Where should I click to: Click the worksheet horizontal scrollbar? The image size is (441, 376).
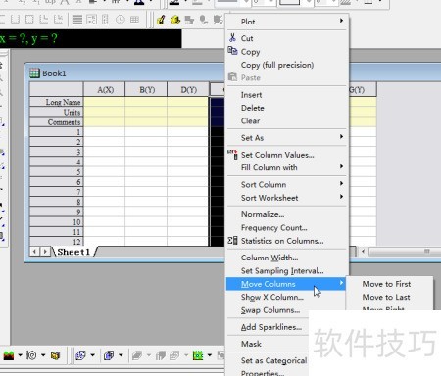(x=405, y=251)
